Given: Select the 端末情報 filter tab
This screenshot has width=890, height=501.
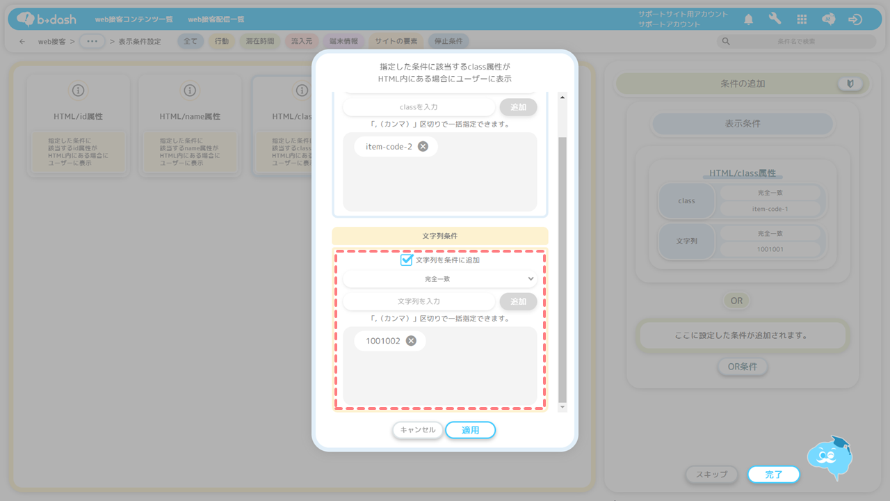Looking at the screenshot, I should (343, 42).
